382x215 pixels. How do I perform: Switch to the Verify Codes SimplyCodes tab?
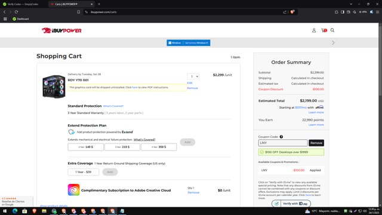(x=23, y=4)
